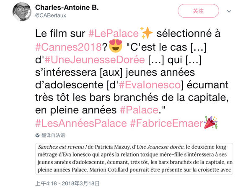Click the party popper emoji

[211, 123]
